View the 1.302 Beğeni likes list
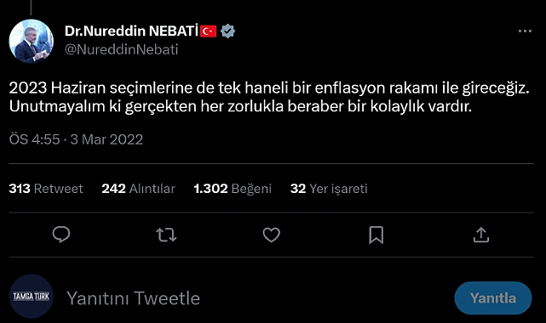This screenshot has width=546, height=323. [233, 189]
